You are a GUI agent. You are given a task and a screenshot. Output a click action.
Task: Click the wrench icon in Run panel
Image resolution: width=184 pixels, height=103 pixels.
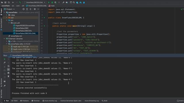point(5,63)
